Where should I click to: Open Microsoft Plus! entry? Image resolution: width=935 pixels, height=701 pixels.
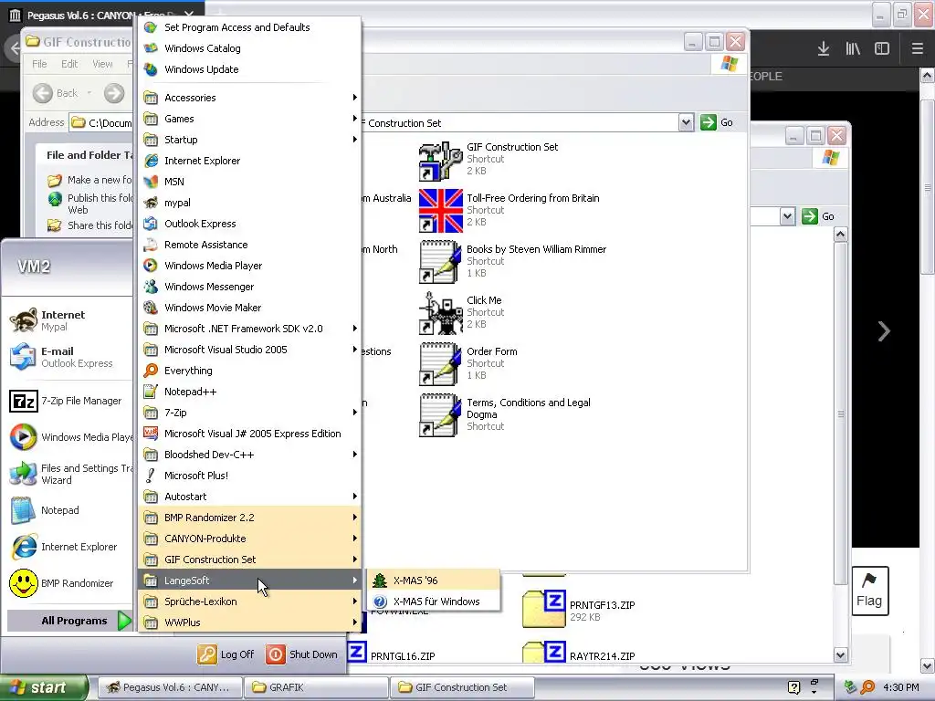pos(249,475)
